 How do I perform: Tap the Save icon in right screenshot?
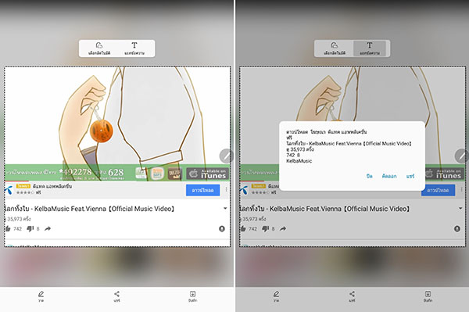click(x=428, y=294)
